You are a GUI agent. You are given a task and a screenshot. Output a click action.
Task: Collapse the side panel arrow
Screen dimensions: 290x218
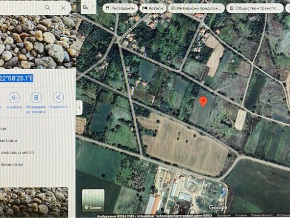(79, 108)
